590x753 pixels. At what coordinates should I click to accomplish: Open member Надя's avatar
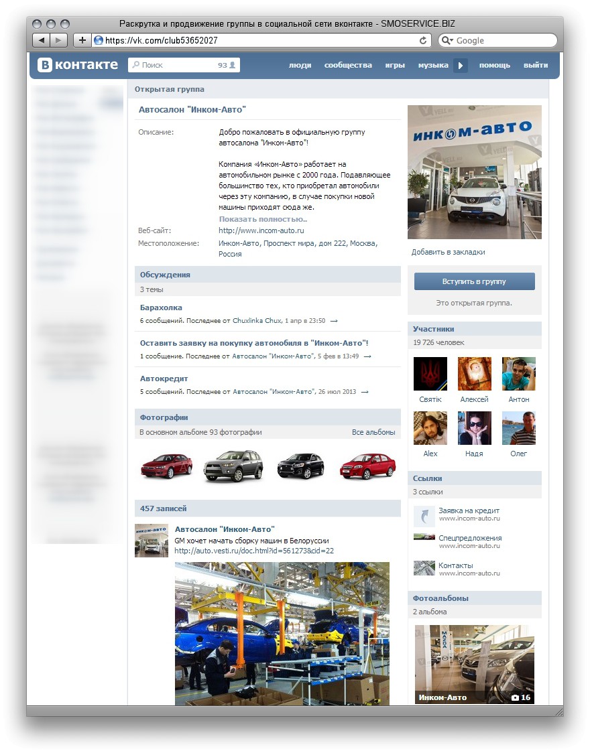(x=474, y=428)
